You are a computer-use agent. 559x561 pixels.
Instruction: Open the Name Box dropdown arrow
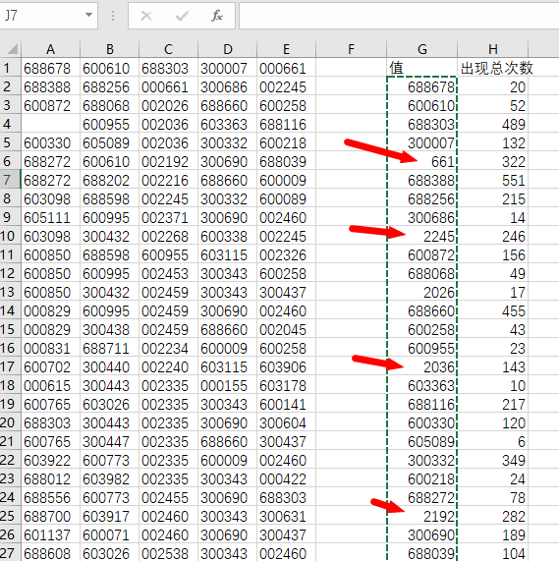(88, 16)
